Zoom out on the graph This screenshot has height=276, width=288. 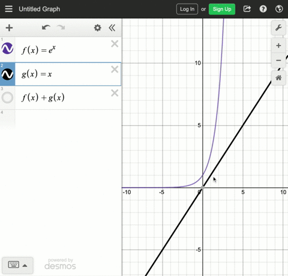(278, 60)
